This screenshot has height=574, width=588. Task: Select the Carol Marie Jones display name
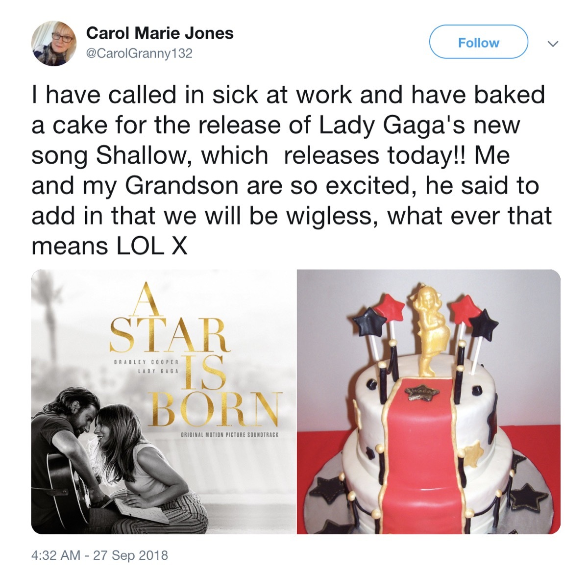[160, 33]
